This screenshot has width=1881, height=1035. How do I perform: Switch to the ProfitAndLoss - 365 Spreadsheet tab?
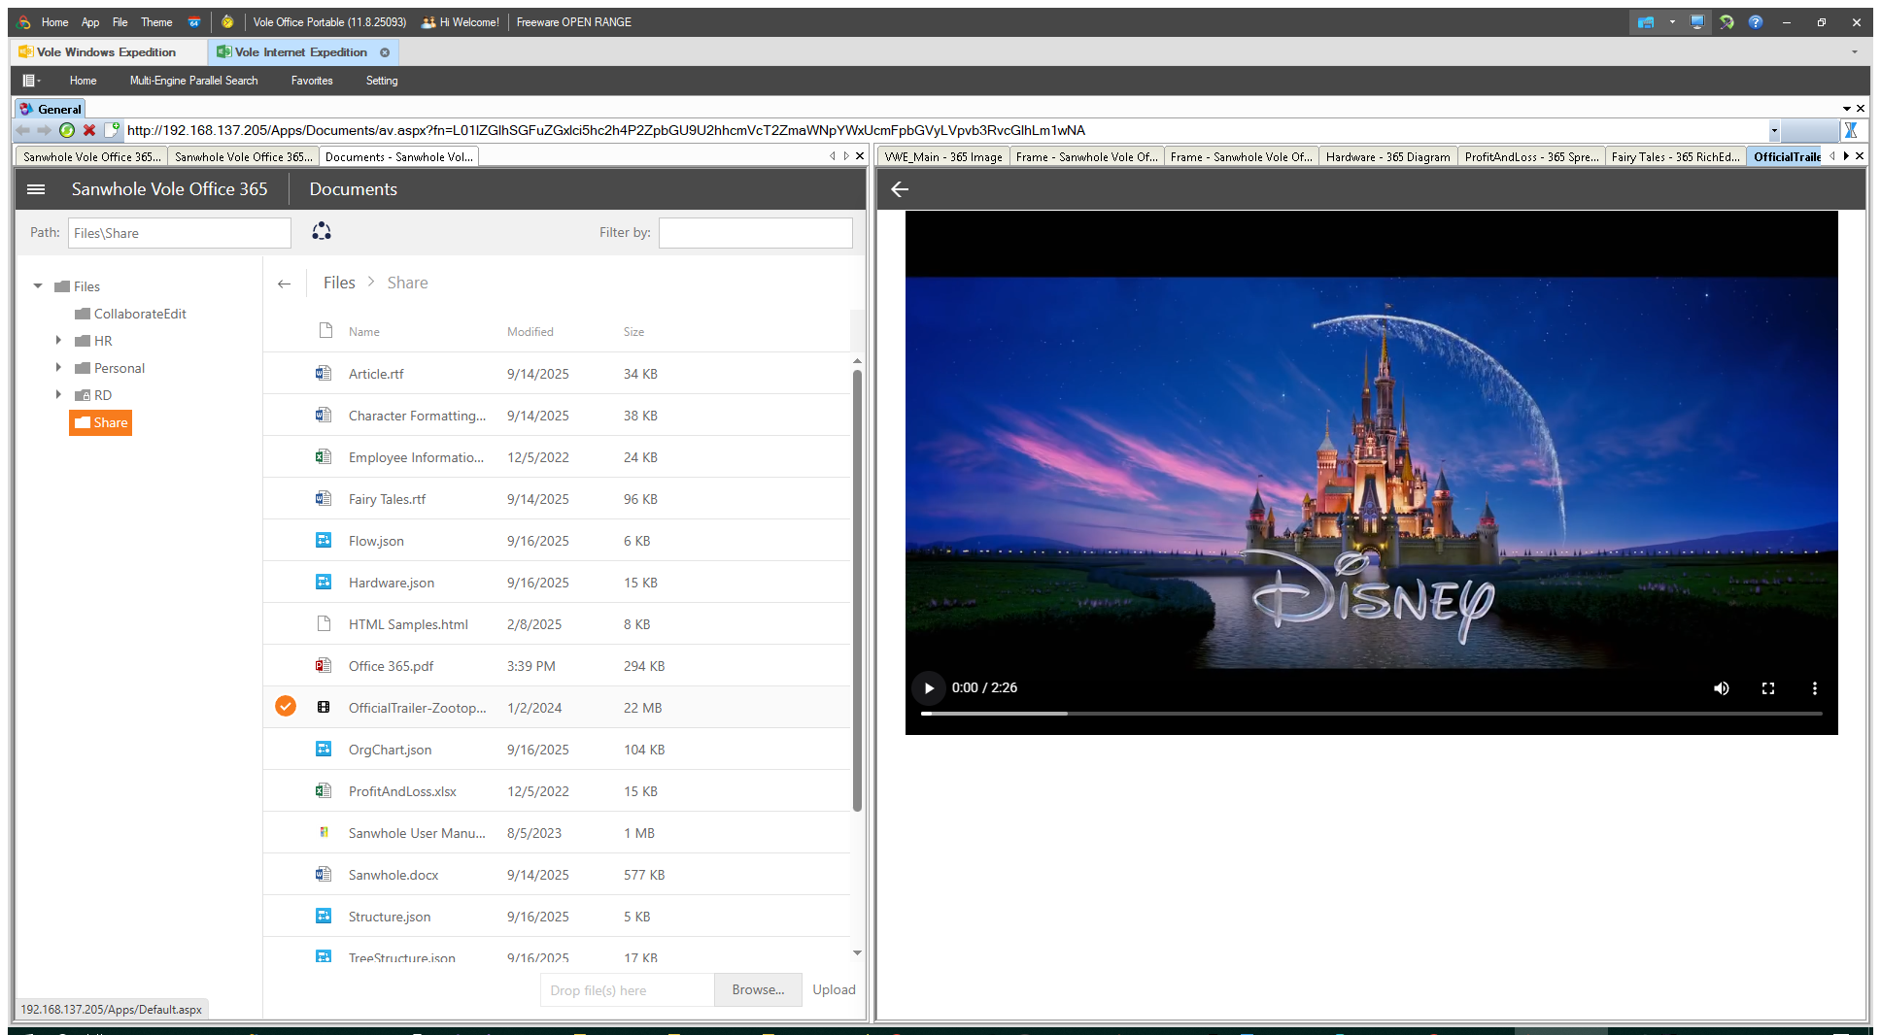click(x=1530, y=156)
